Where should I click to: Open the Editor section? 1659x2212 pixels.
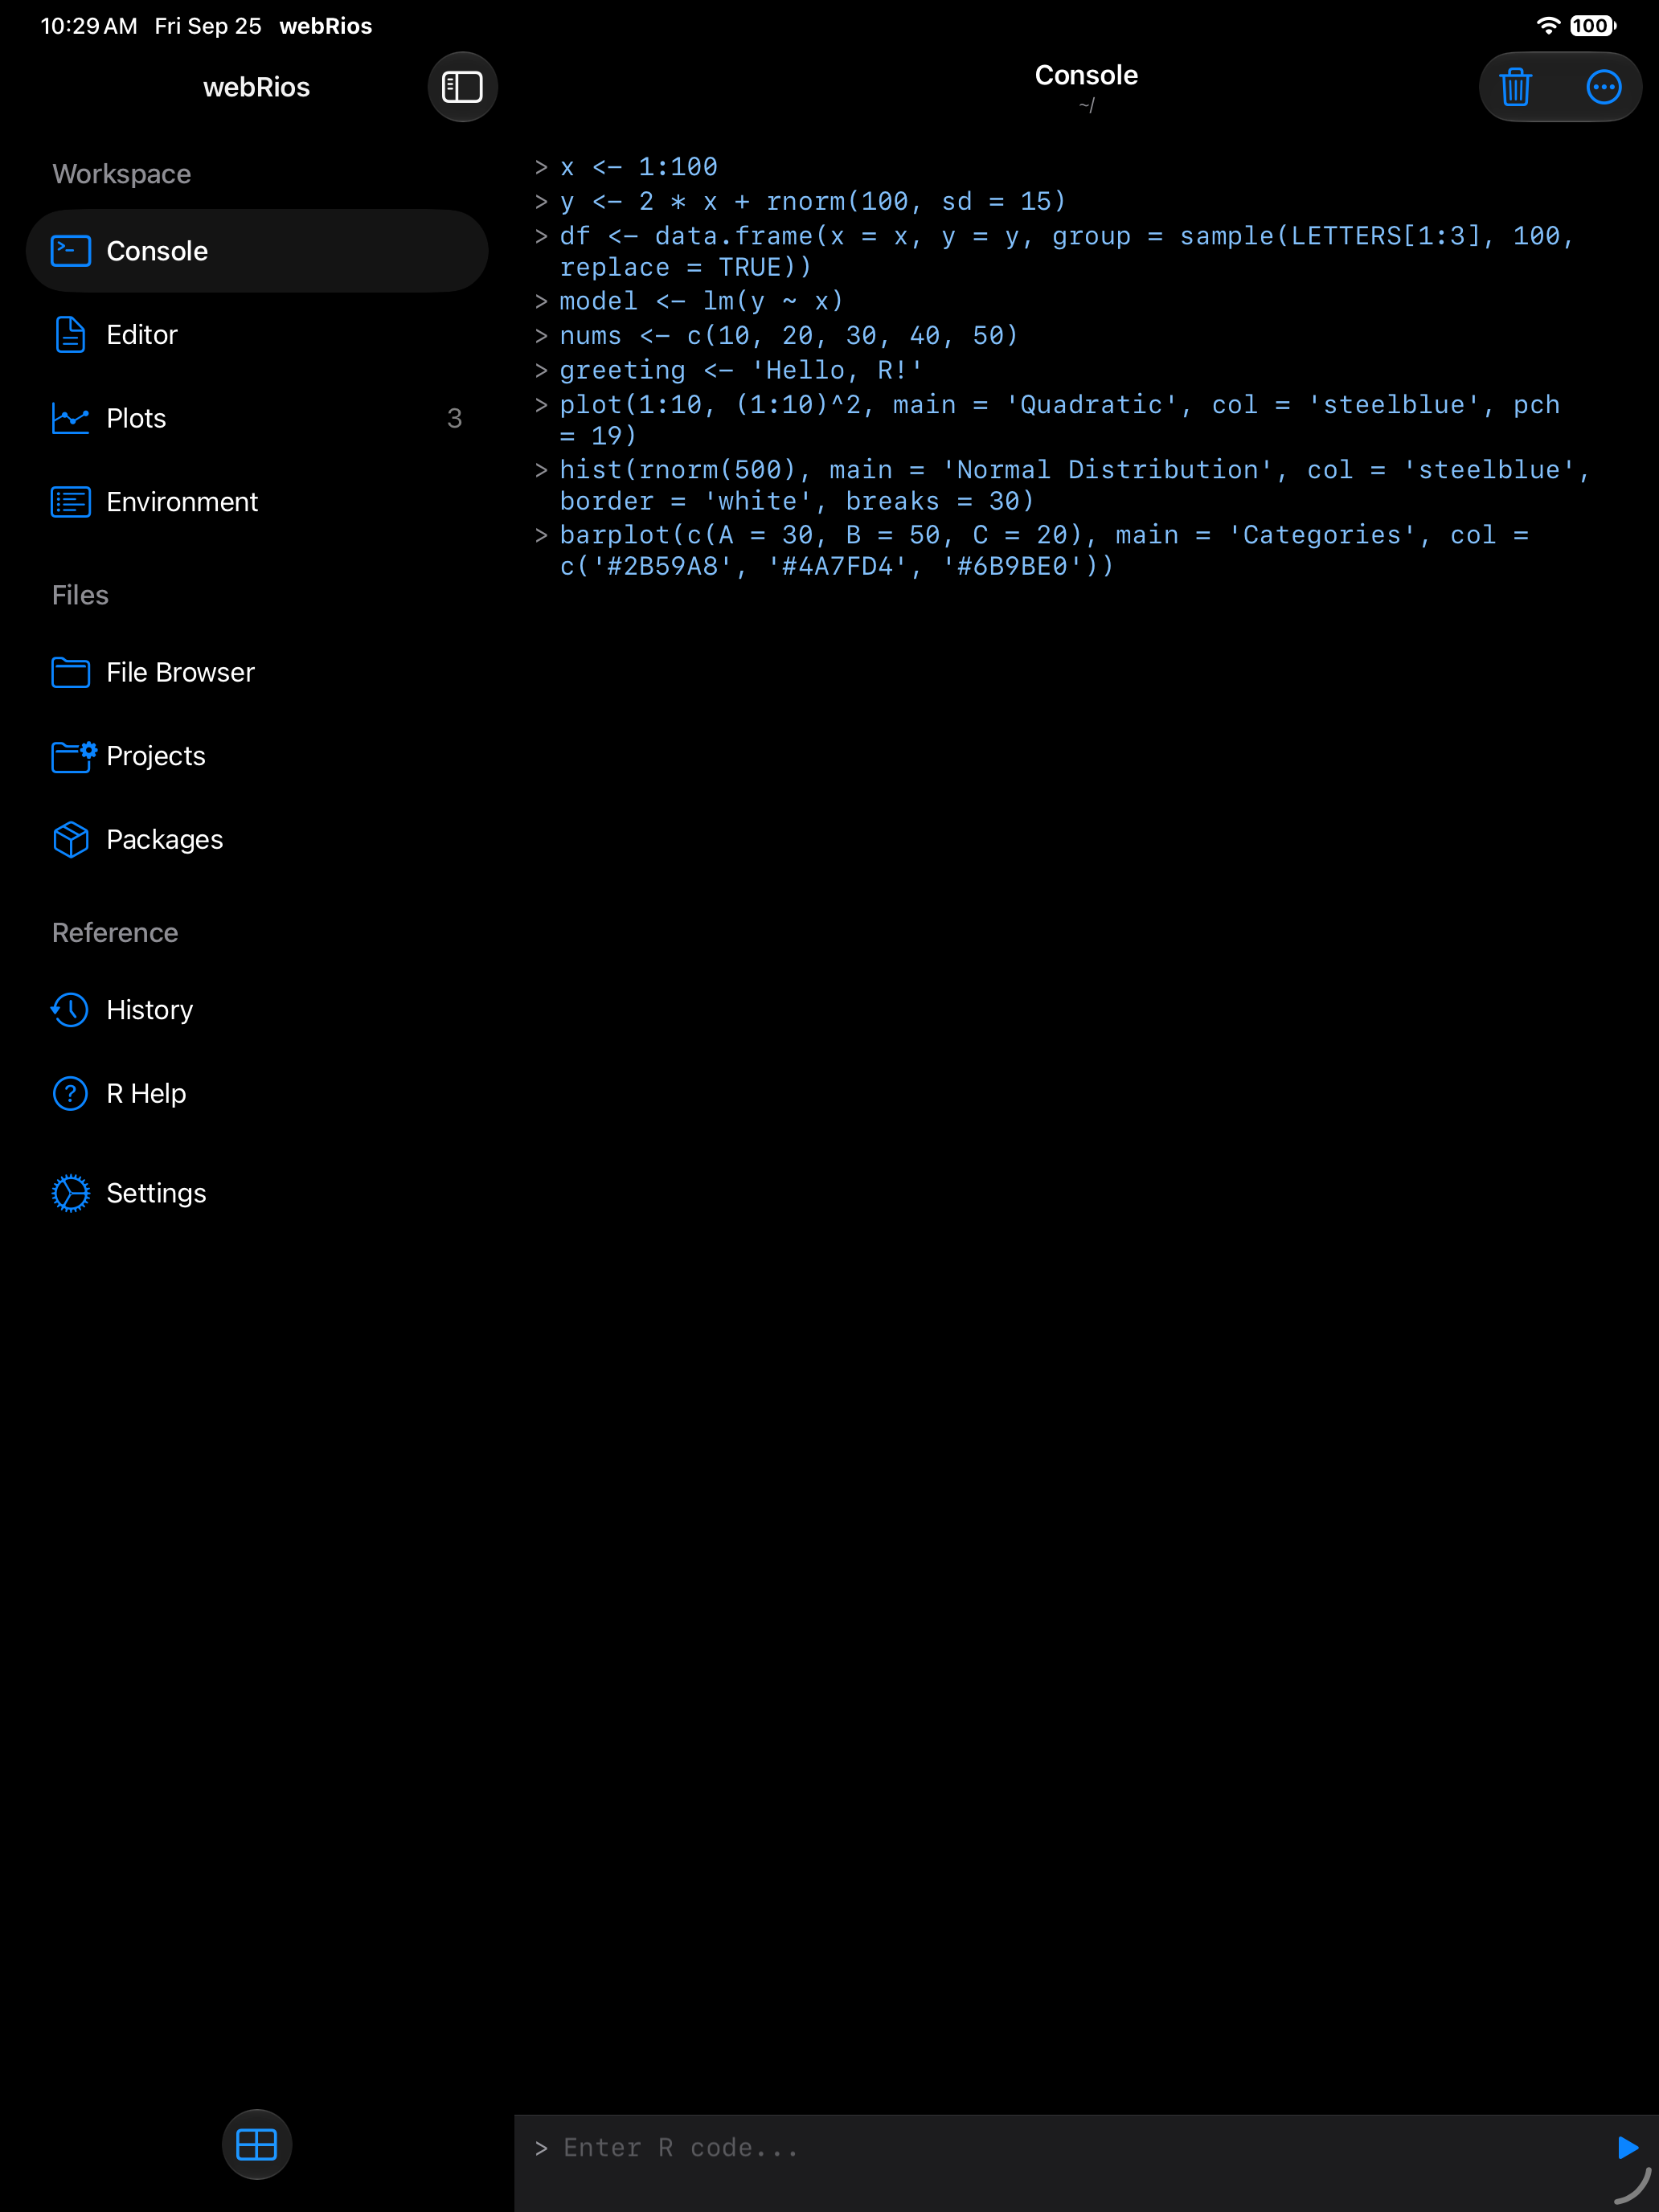(x=257, y=335)
